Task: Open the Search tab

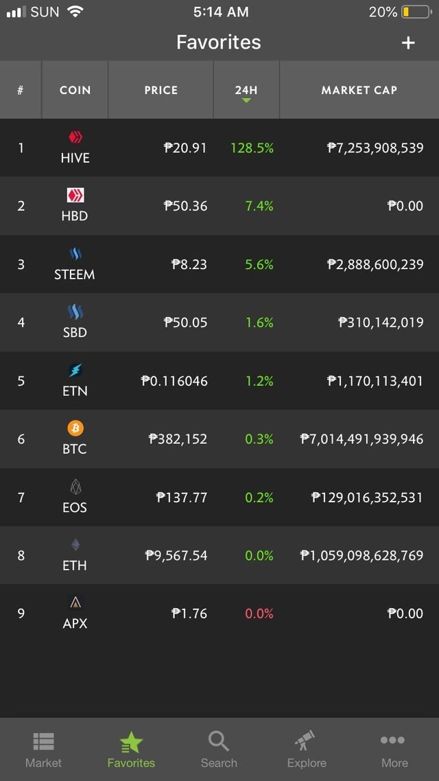Action: coord(219,749)
